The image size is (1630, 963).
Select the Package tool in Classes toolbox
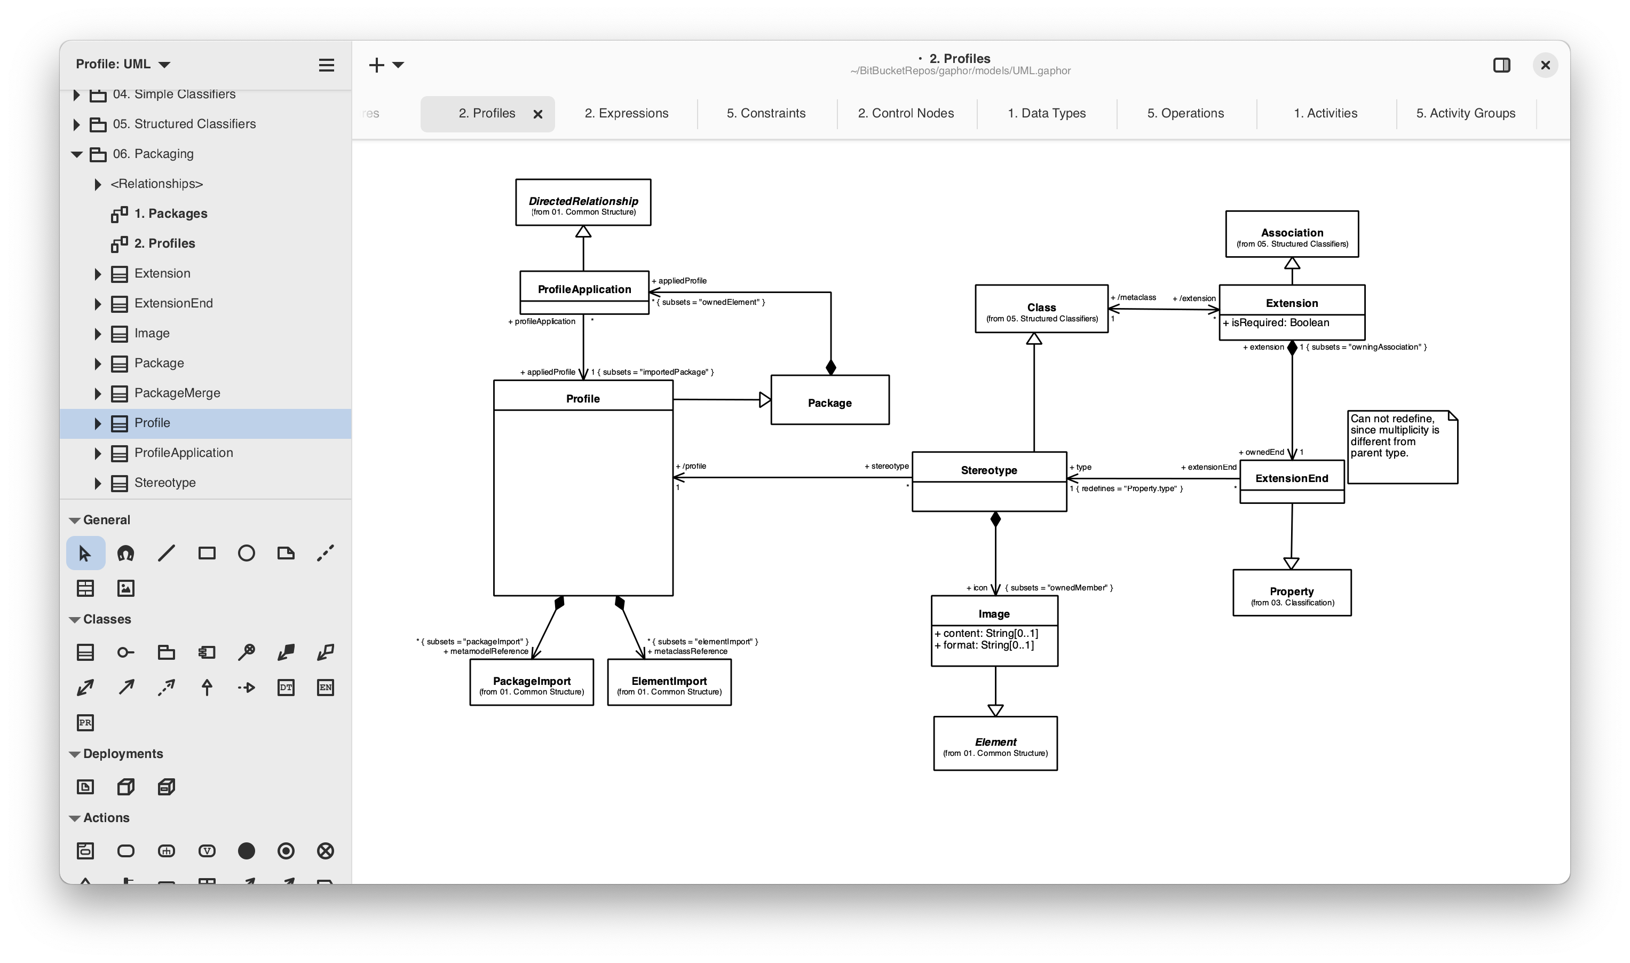[x=166, y=653]
